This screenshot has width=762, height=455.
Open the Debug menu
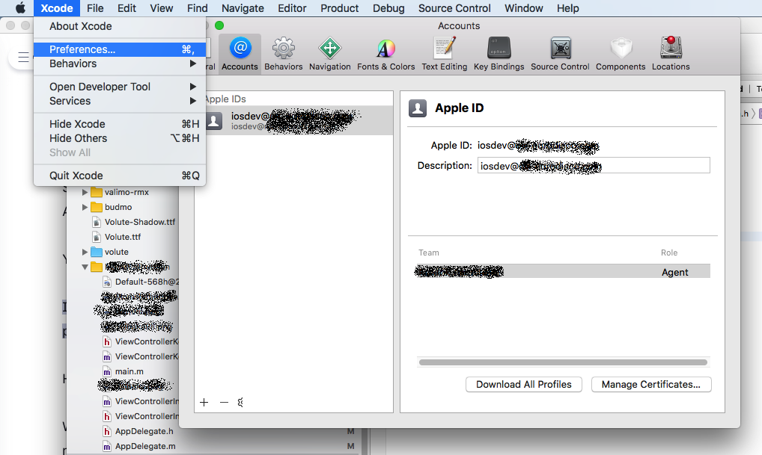coord(388,8)
